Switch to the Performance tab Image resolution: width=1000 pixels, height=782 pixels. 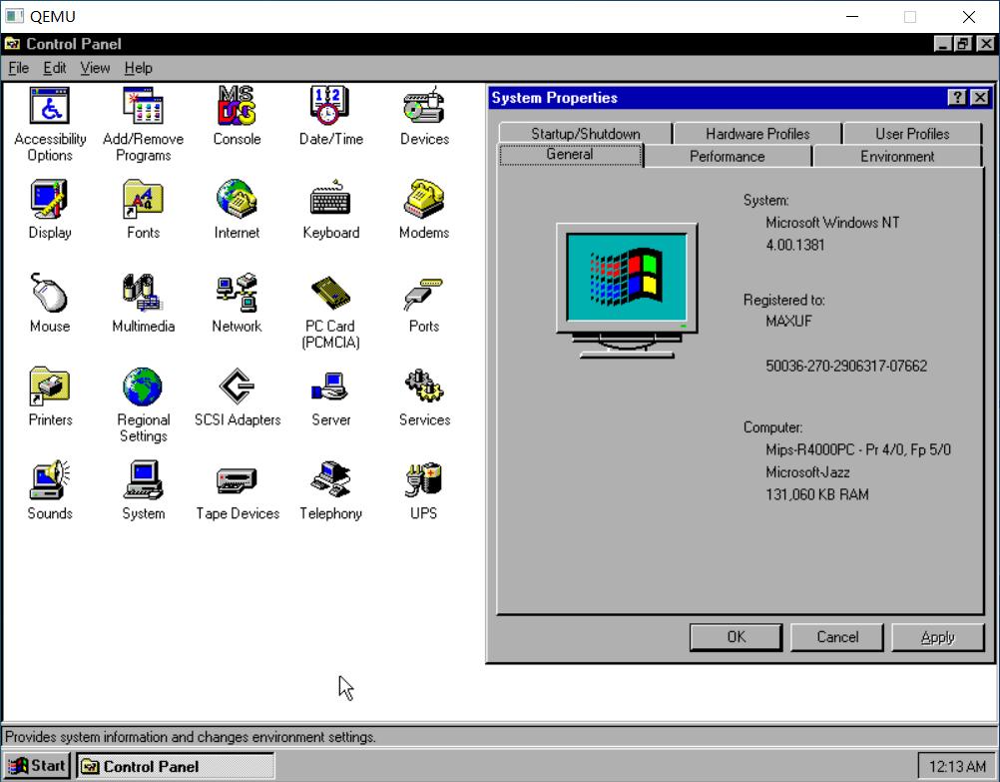[x=727, y=156]
